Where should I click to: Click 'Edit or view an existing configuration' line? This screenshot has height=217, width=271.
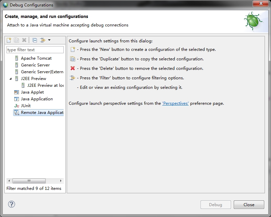[130, 87]
